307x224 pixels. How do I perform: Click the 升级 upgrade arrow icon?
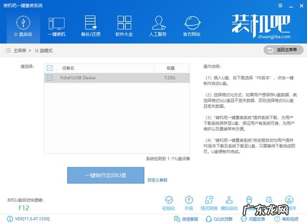[189, 200]
